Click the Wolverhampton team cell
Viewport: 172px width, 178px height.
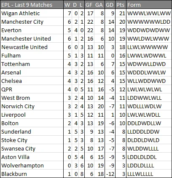click(32, 166)
